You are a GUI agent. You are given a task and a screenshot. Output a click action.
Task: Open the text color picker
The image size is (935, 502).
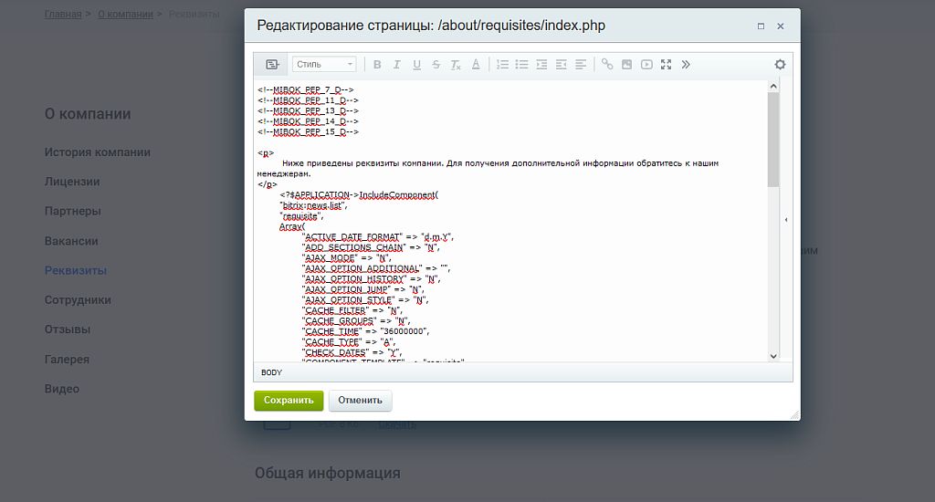476,65
